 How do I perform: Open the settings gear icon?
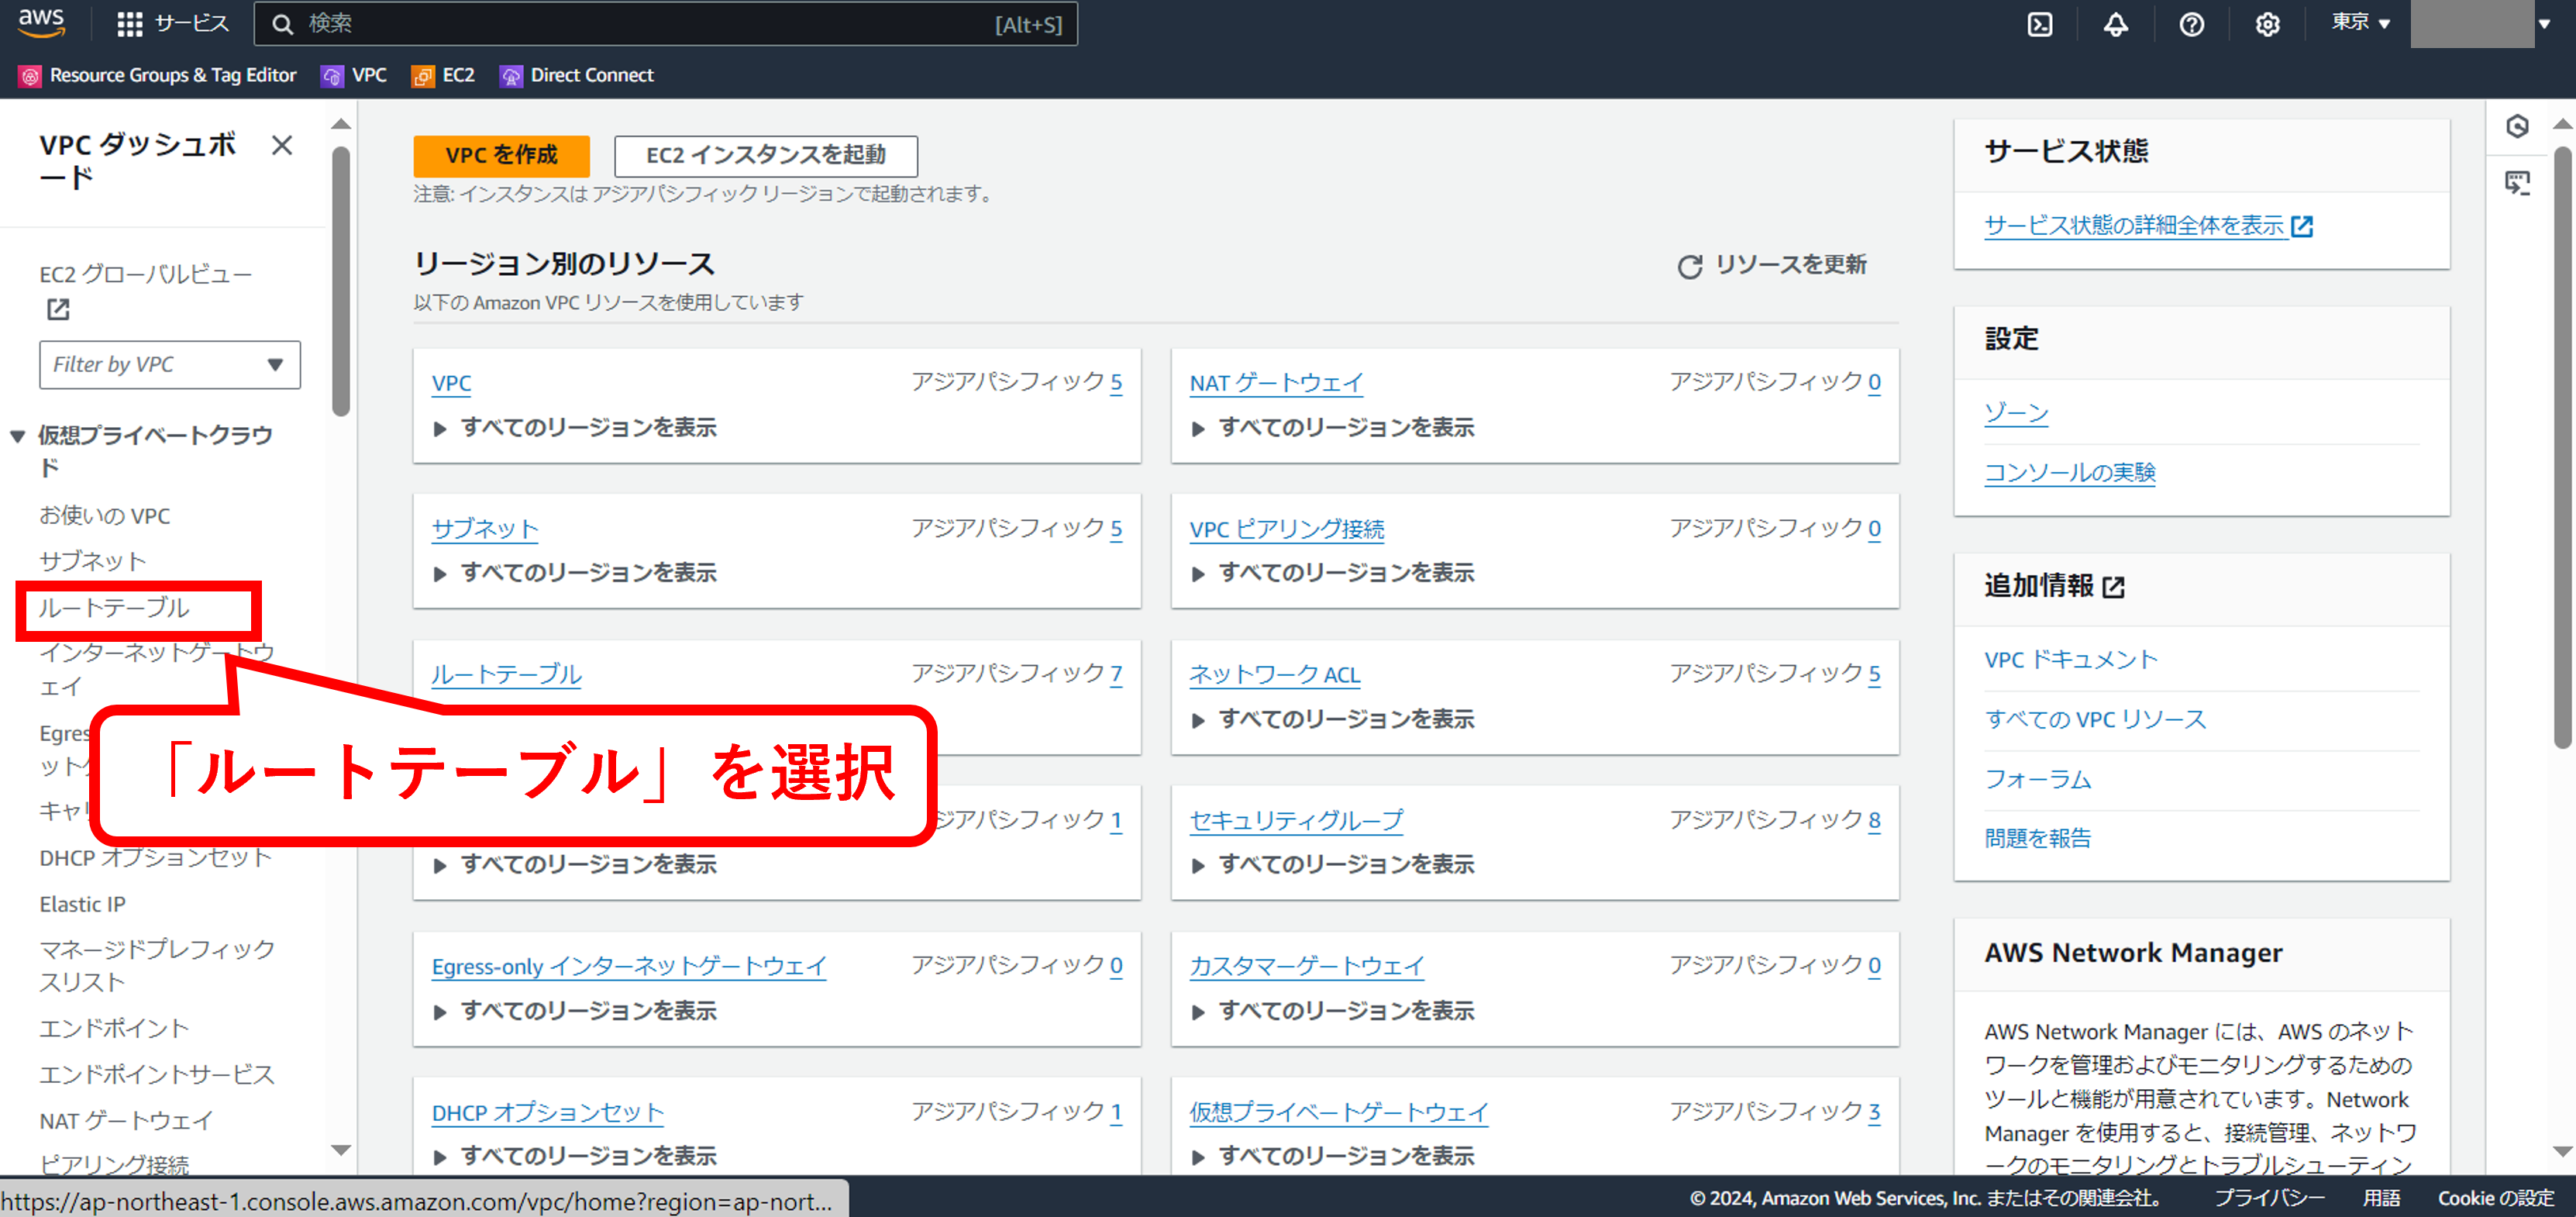2267,24
